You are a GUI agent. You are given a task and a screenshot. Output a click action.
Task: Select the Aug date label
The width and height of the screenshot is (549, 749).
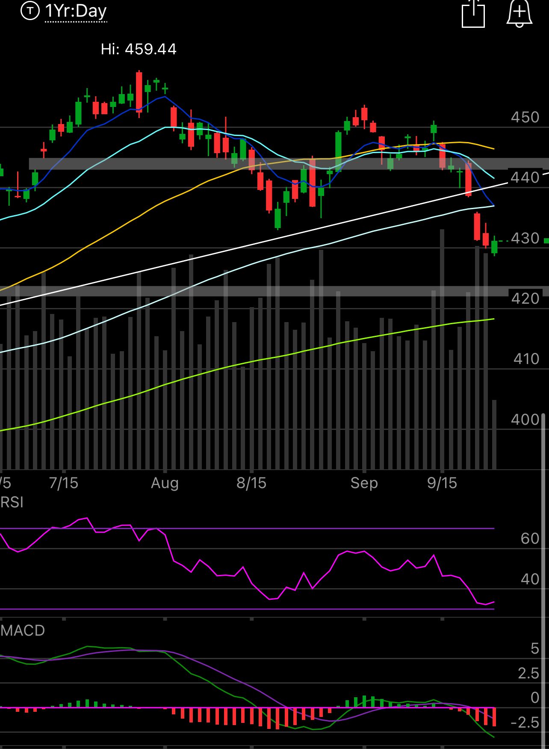pos(165,483)
